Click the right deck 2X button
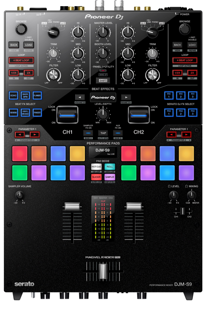The image size is (216, 313). (192, 73)
